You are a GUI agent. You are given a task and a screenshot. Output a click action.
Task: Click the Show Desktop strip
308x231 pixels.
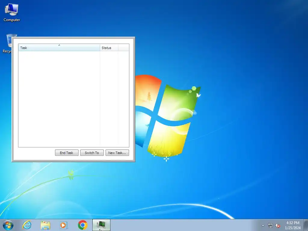(x=306, y=225)
